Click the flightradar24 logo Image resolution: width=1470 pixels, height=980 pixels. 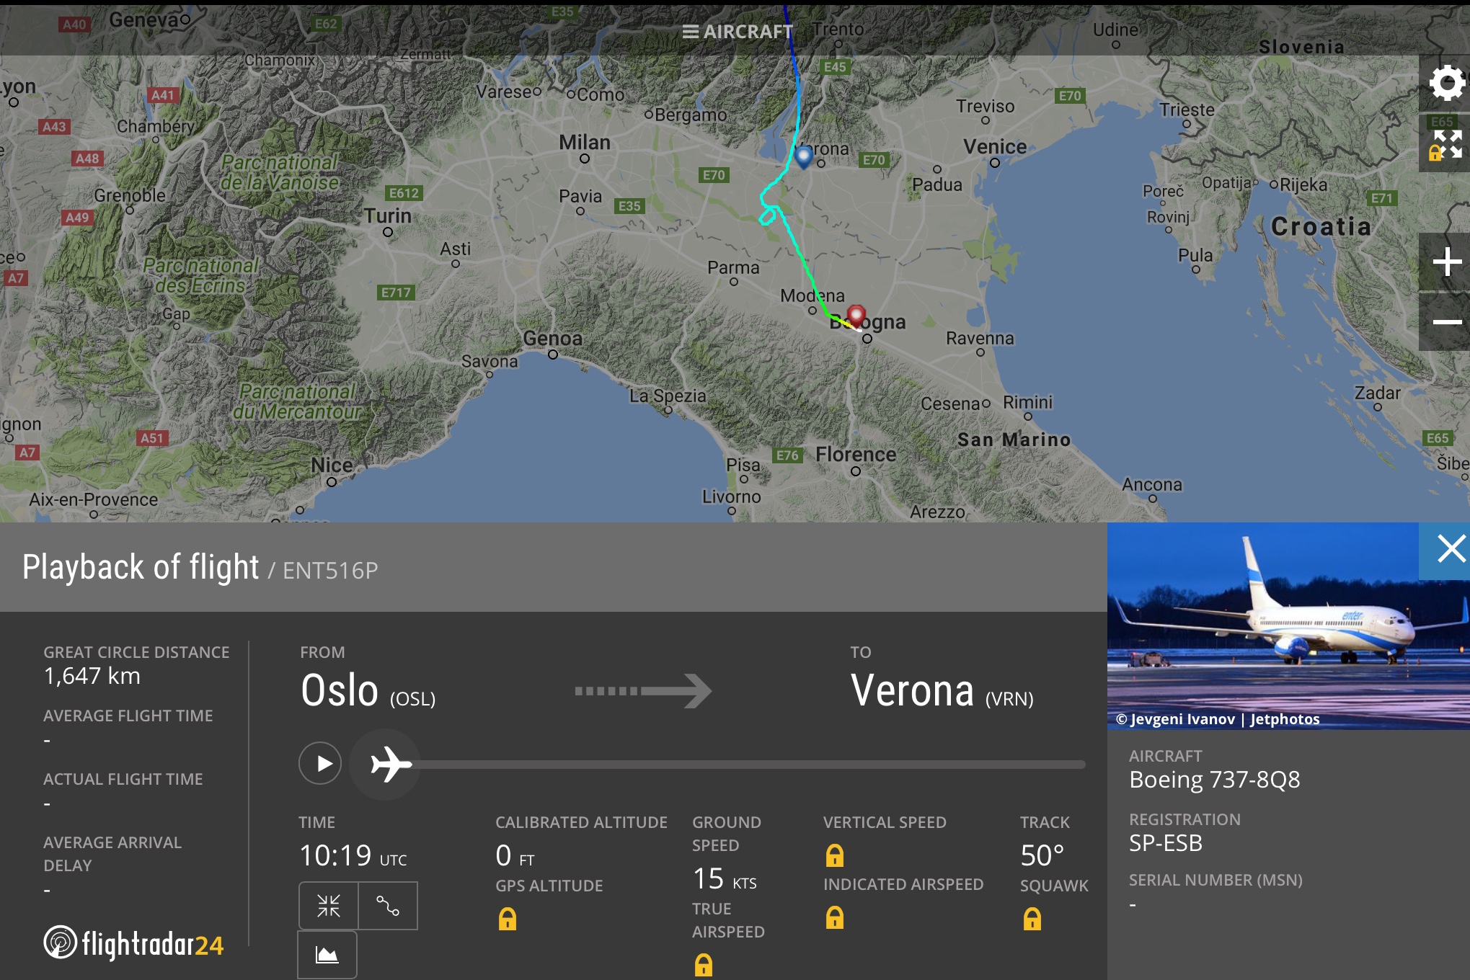pos(134,943)
